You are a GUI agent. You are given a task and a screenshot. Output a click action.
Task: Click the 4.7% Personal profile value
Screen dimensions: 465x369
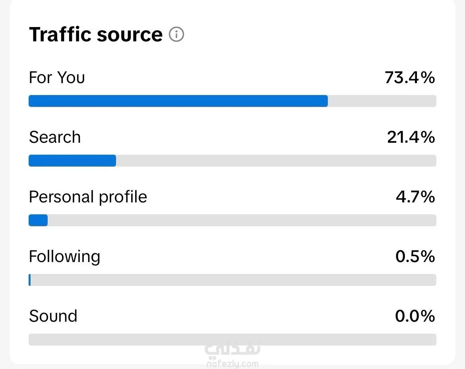tap(415, 197)
